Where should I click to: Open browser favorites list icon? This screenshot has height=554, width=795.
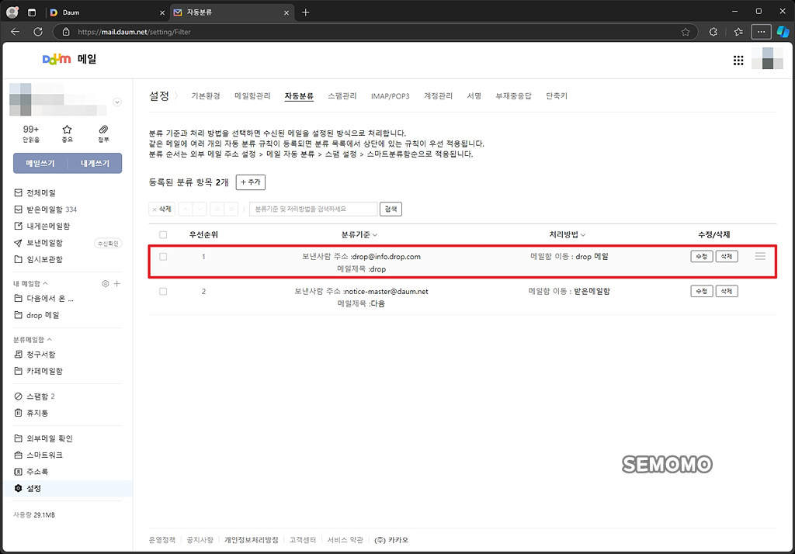(x=738, y=32)
